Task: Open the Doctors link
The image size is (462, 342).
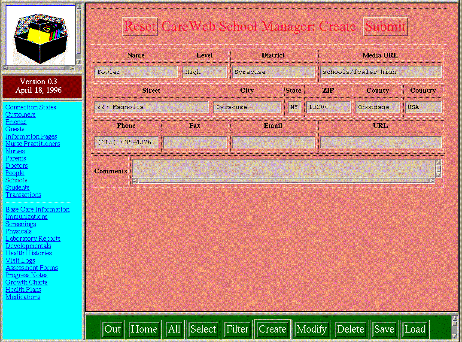Action: [16, 166]
